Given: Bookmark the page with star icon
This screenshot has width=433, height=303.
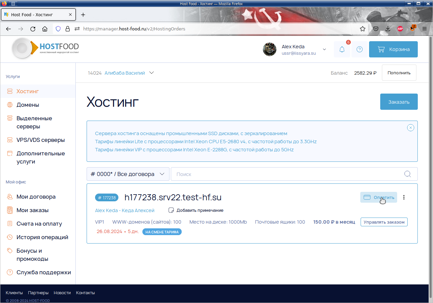Looking at the screenshot, I should 363,29.
